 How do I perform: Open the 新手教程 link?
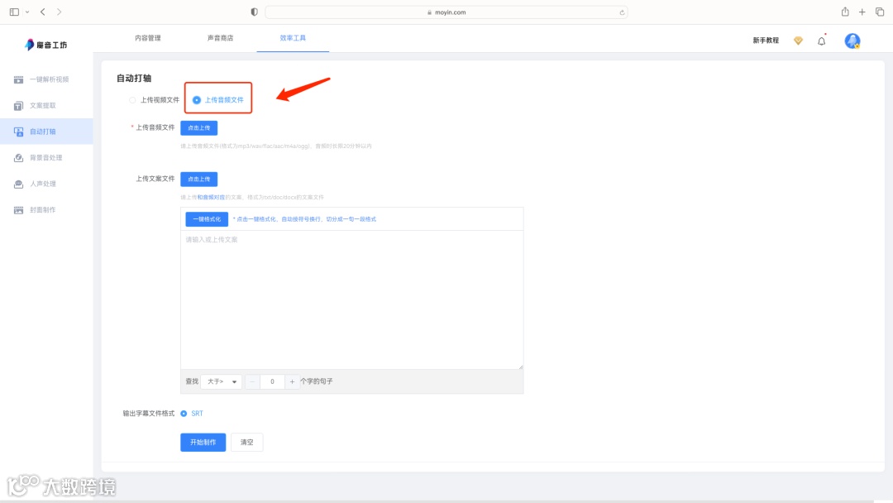tap(766, 41)
